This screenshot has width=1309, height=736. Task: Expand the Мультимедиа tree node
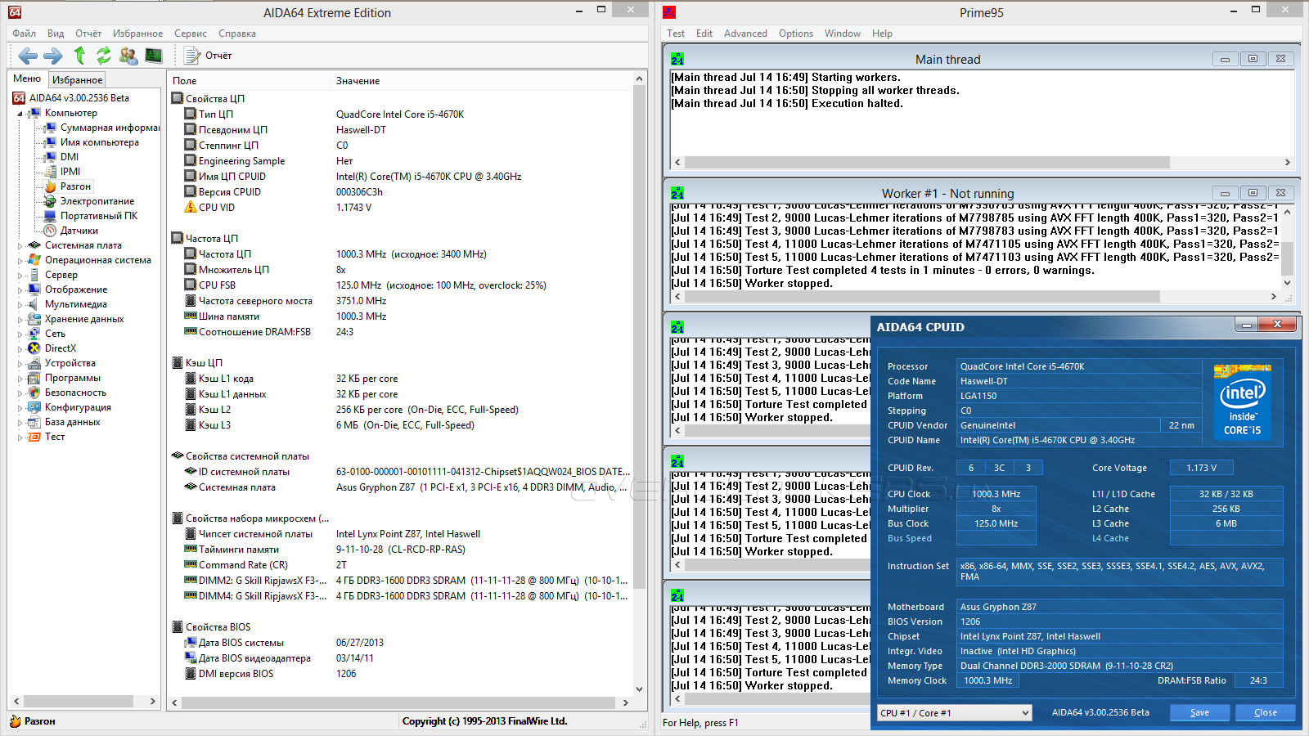(20, 304)
